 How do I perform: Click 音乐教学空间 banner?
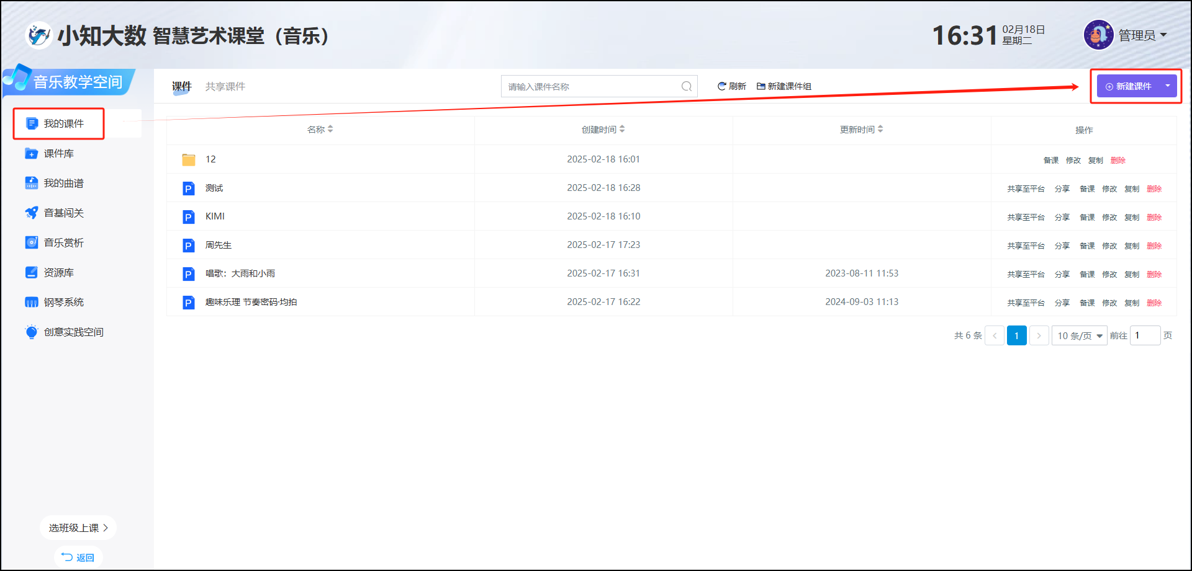(x=68, y=81)
